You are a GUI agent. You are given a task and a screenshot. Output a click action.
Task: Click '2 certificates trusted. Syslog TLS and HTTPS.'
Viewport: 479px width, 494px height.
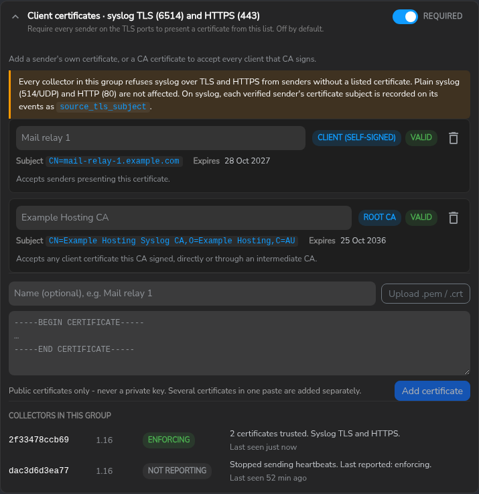[x=315, y=434]
